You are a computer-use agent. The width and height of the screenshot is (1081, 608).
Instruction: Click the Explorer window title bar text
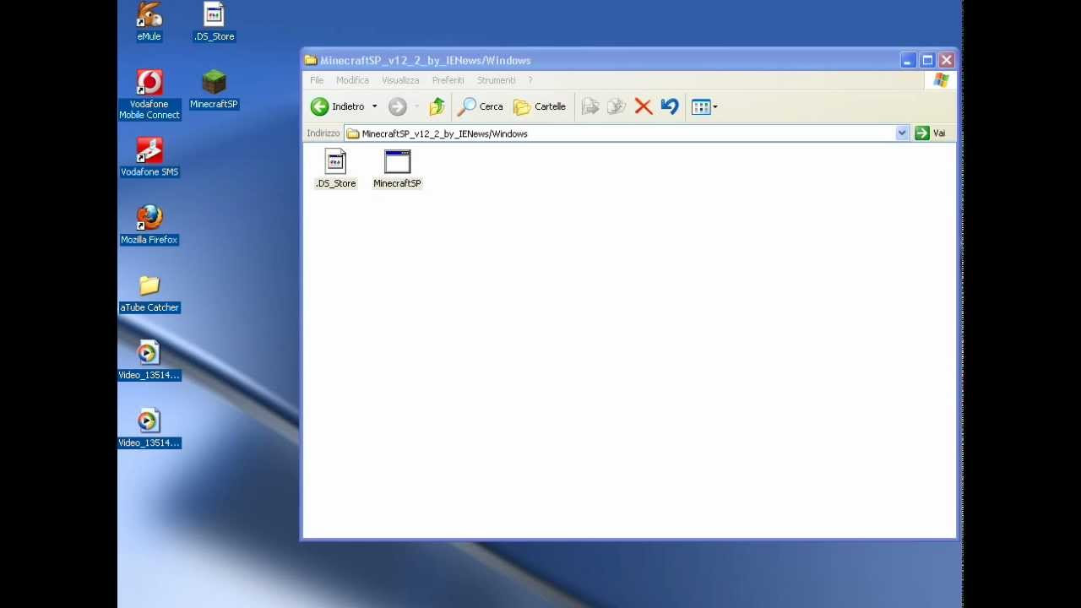tap(426, 61)
